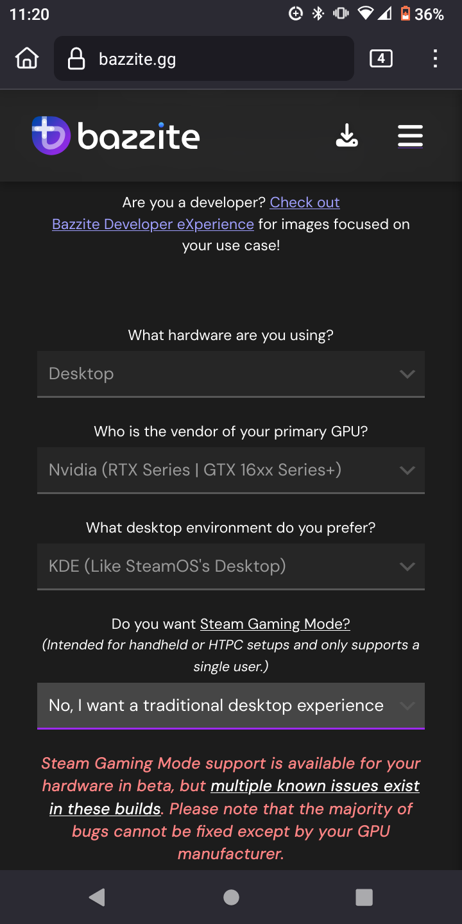Open the hamburger navigation menu

coord(410,136)
